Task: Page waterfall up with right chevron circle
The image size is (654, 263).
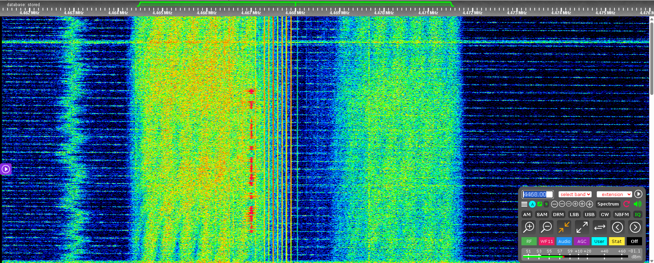Action: pyautogui.click(x=635, y=227)
